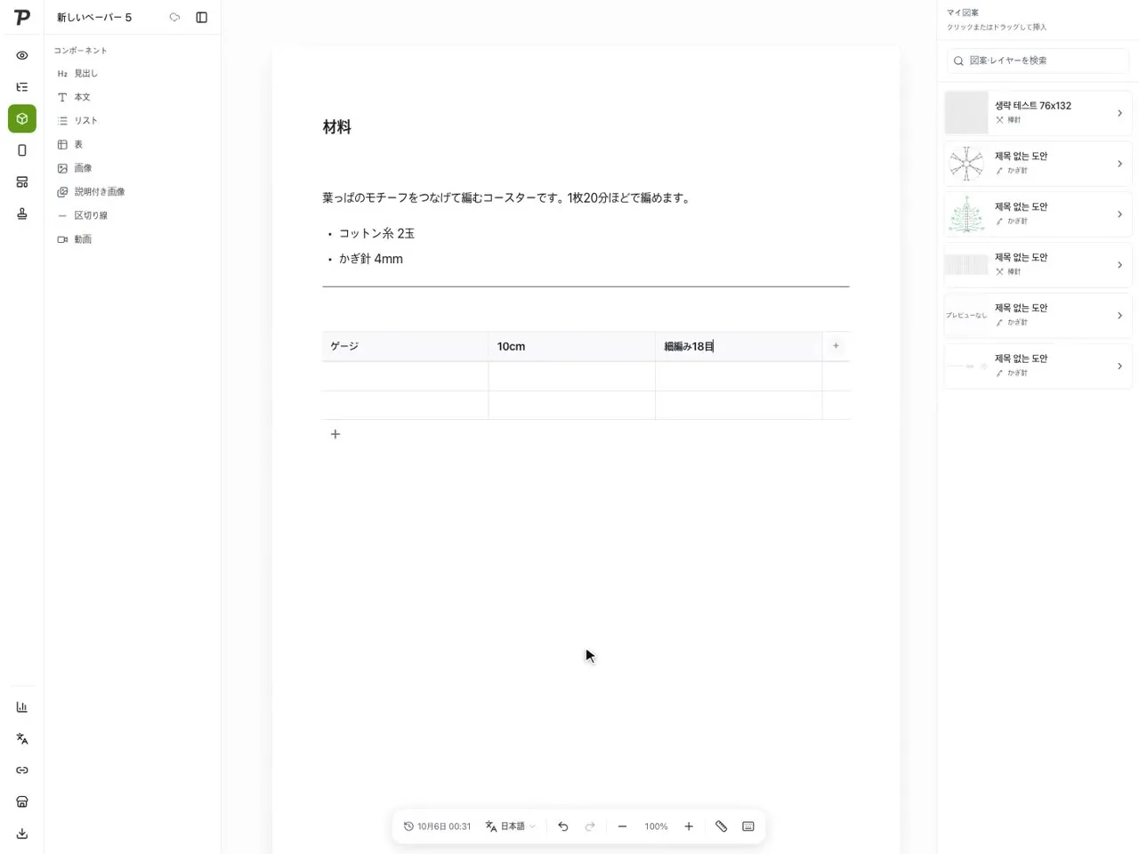The width and height of the screenshot is (1139, 854).
Task: Click the stamp icon in left rail
Action: [x=22, y=213]
